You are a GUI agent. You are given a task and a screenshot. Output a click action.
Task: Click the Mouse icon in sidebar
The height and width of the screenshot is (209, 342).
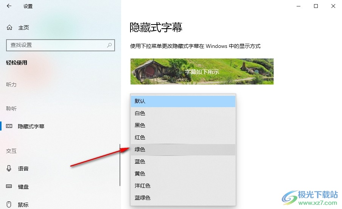[9, 204]
